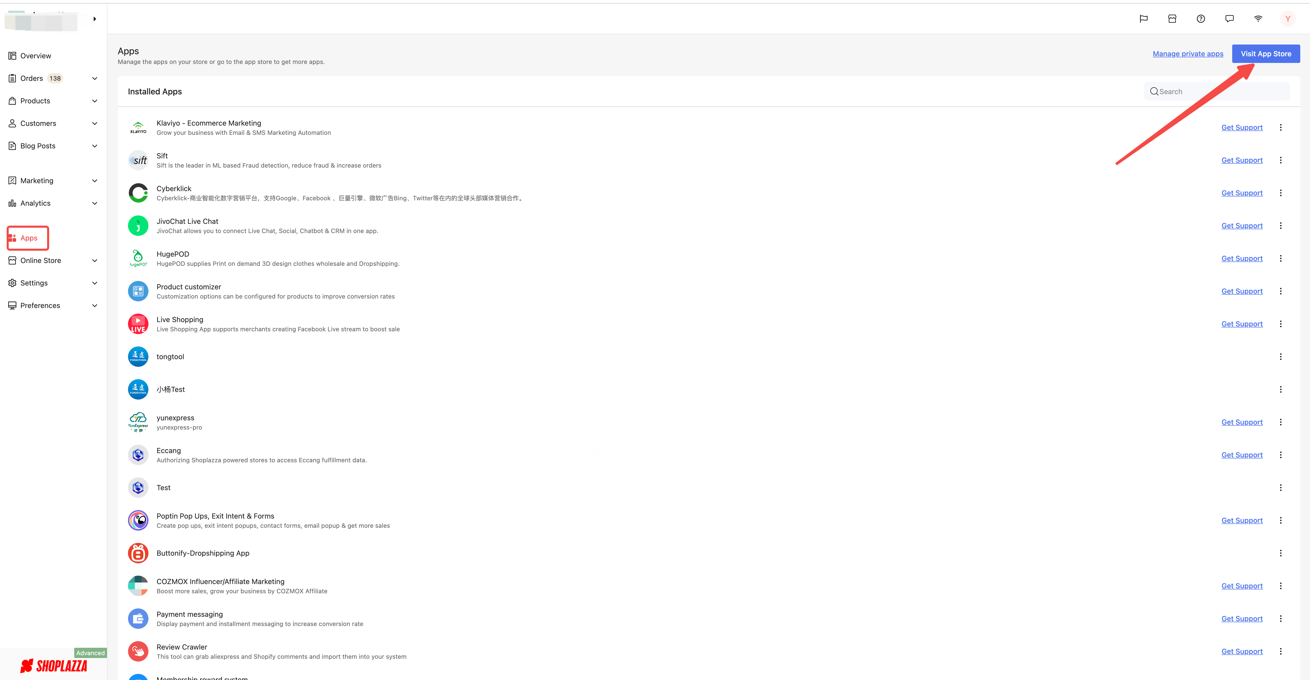Click the yunexpress app icon
1310x680 pixels.
138,422
